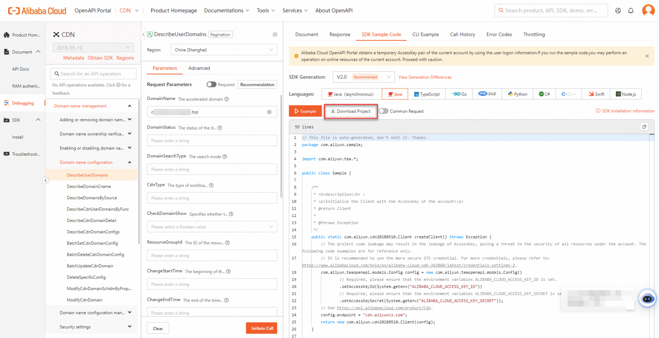659x338 pixels.
Task: Select Java (asynchronous) language
Action: [x=351, y=94]
